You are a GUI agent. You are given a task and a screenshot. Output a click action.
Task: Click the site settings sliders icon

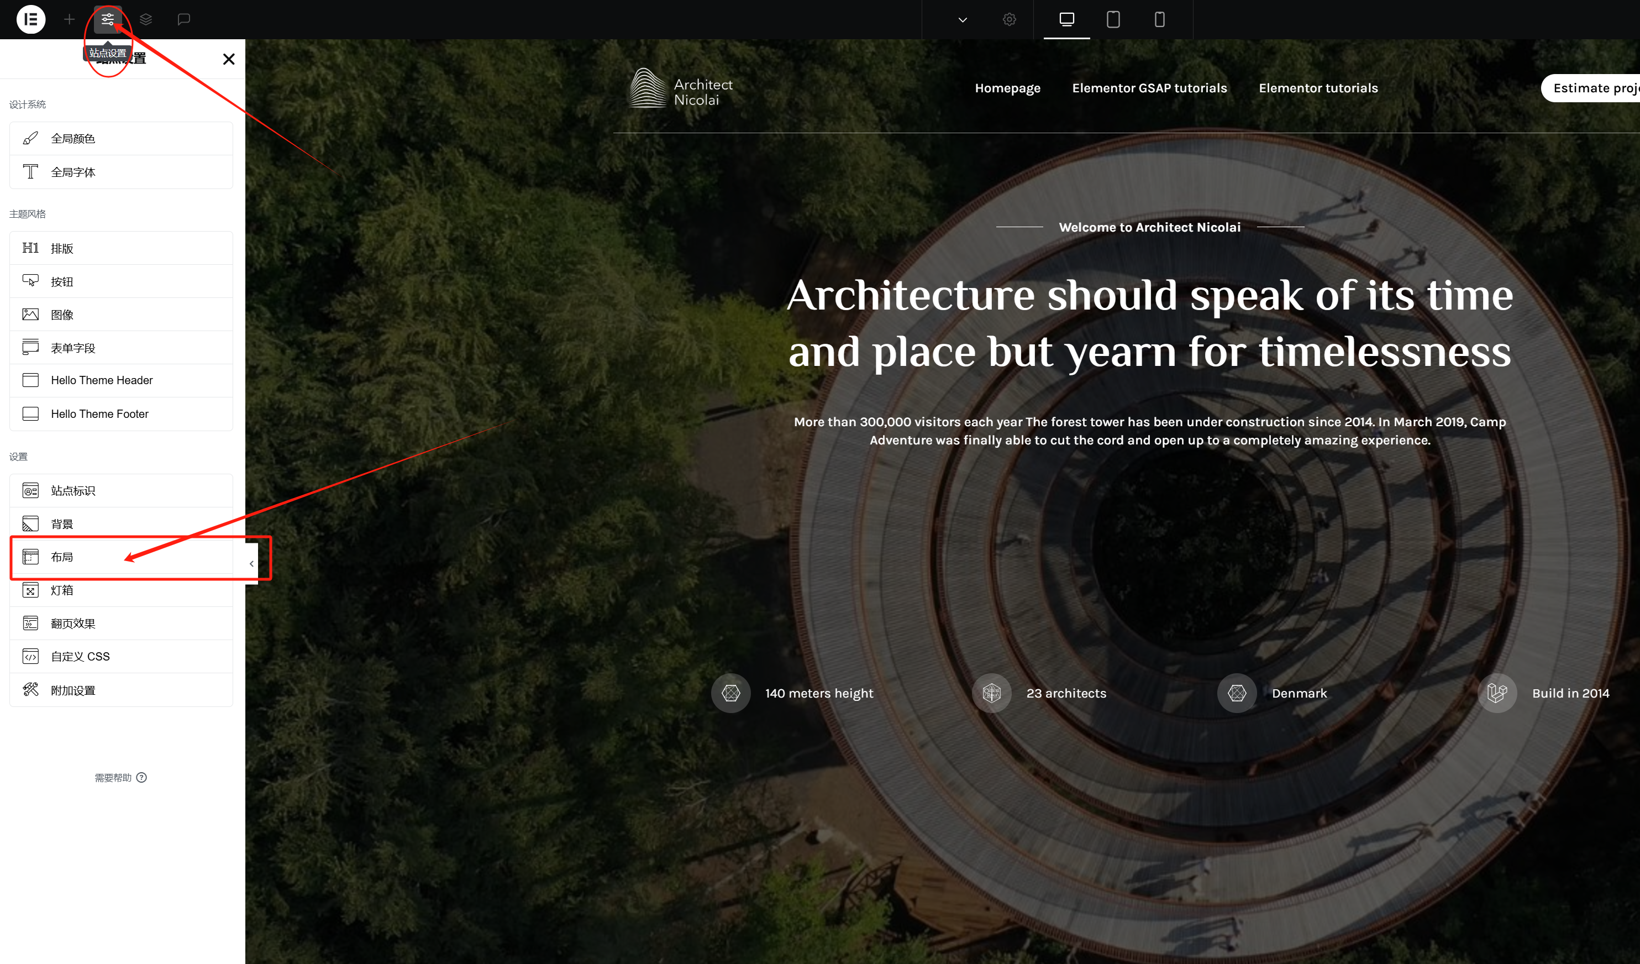coord(107,19)
